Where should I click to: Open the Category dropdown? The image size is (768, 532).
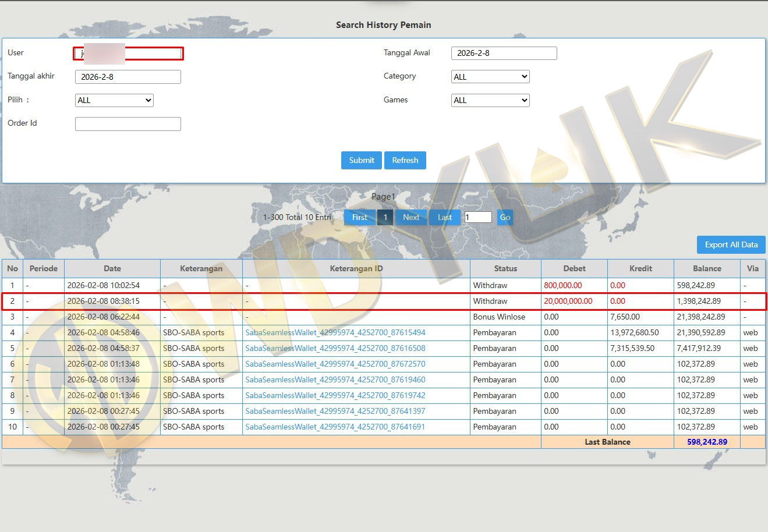click(490, 77)
